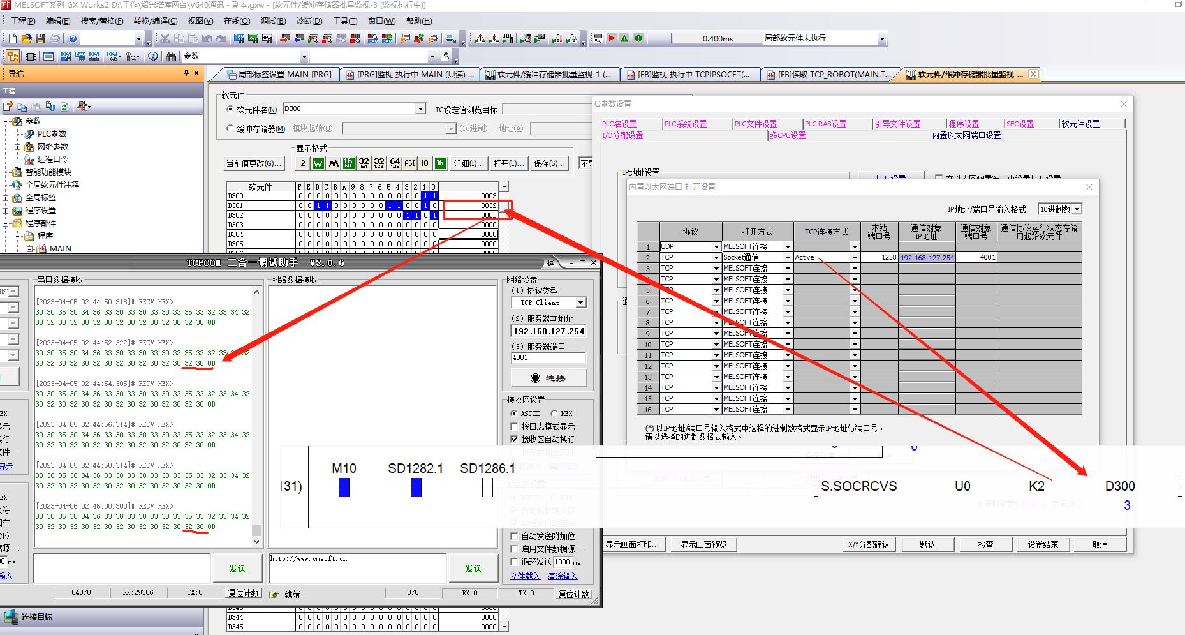
Task: Click the help question mark toolbar icon
Action: (x=73, y=39)
